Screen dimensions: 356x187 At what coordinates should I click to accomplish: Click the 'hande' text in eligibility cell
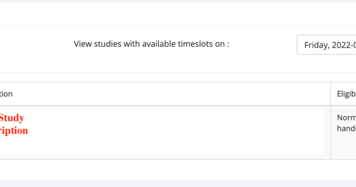[346, 128]
